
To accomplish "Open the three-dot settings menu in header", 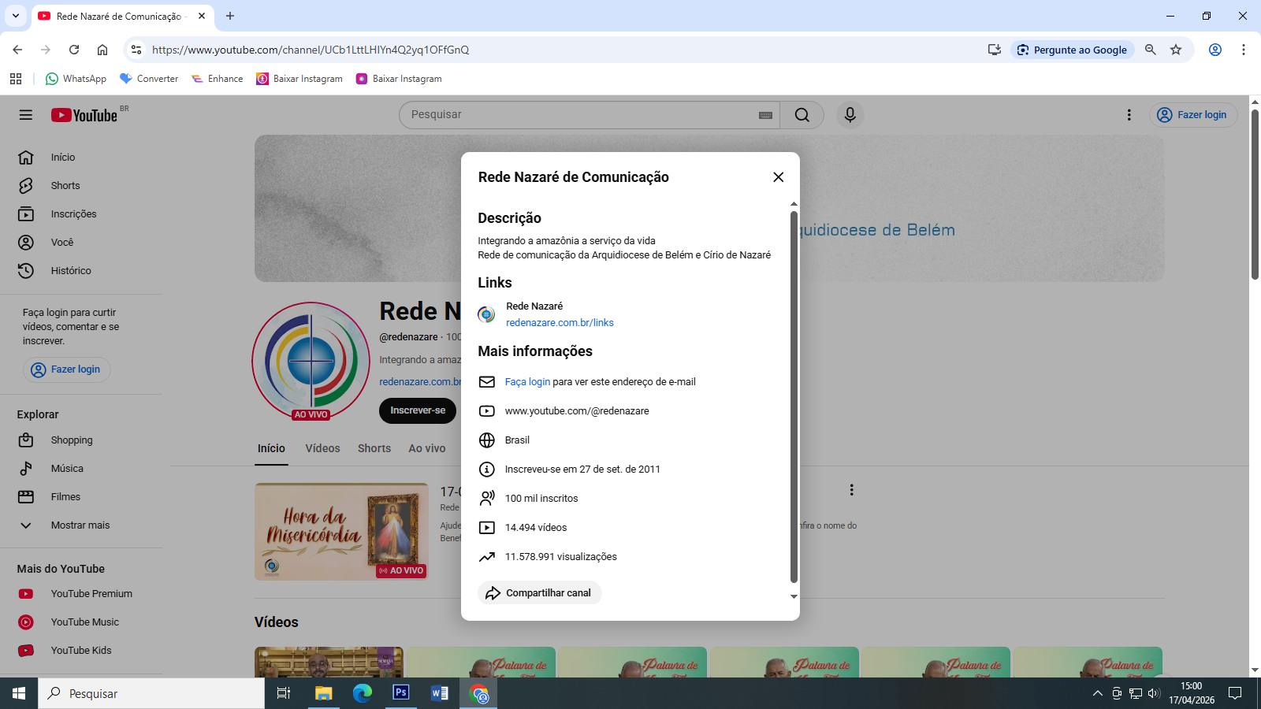I will tap(1129, 115).
